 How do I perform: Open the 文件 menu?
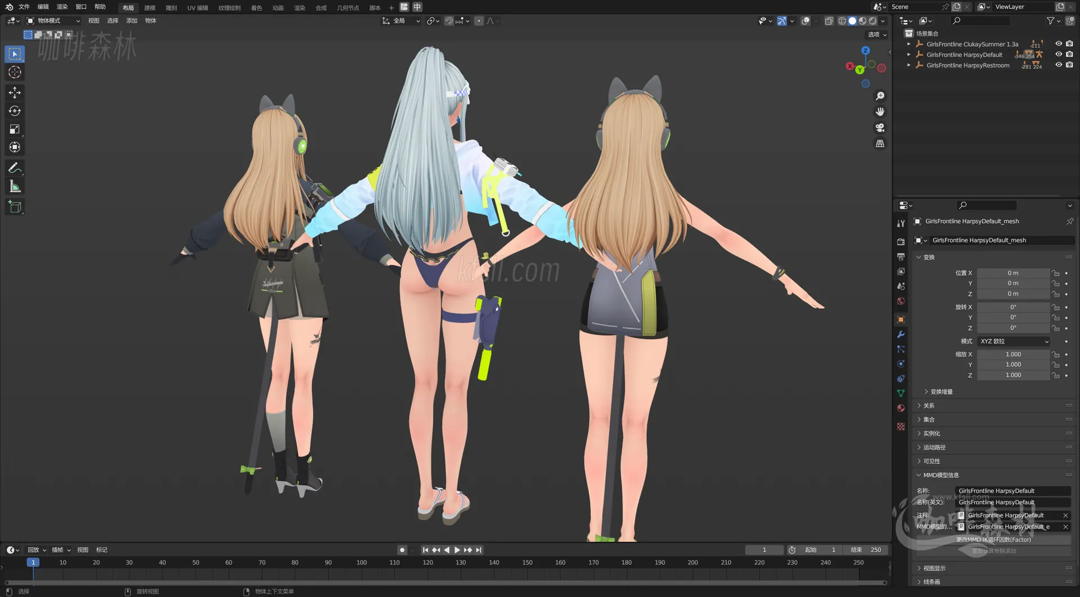(x=22, y=7)
